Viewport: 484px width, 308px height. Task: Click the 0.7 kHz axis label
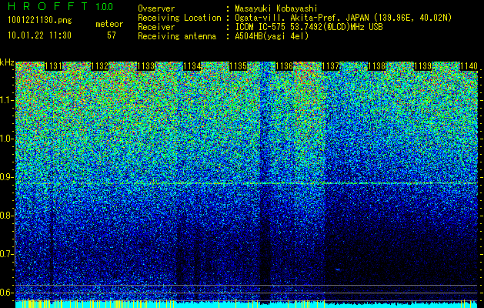[x=6, y=254]
